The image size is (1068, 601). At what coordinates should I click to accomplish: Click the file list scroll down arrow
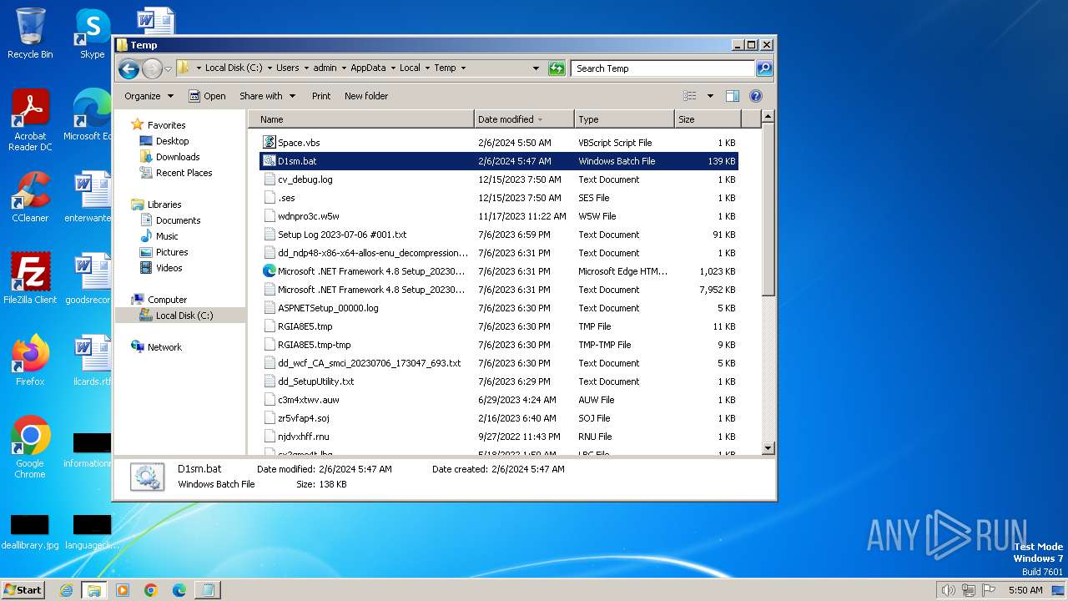(x=768, y=448)
